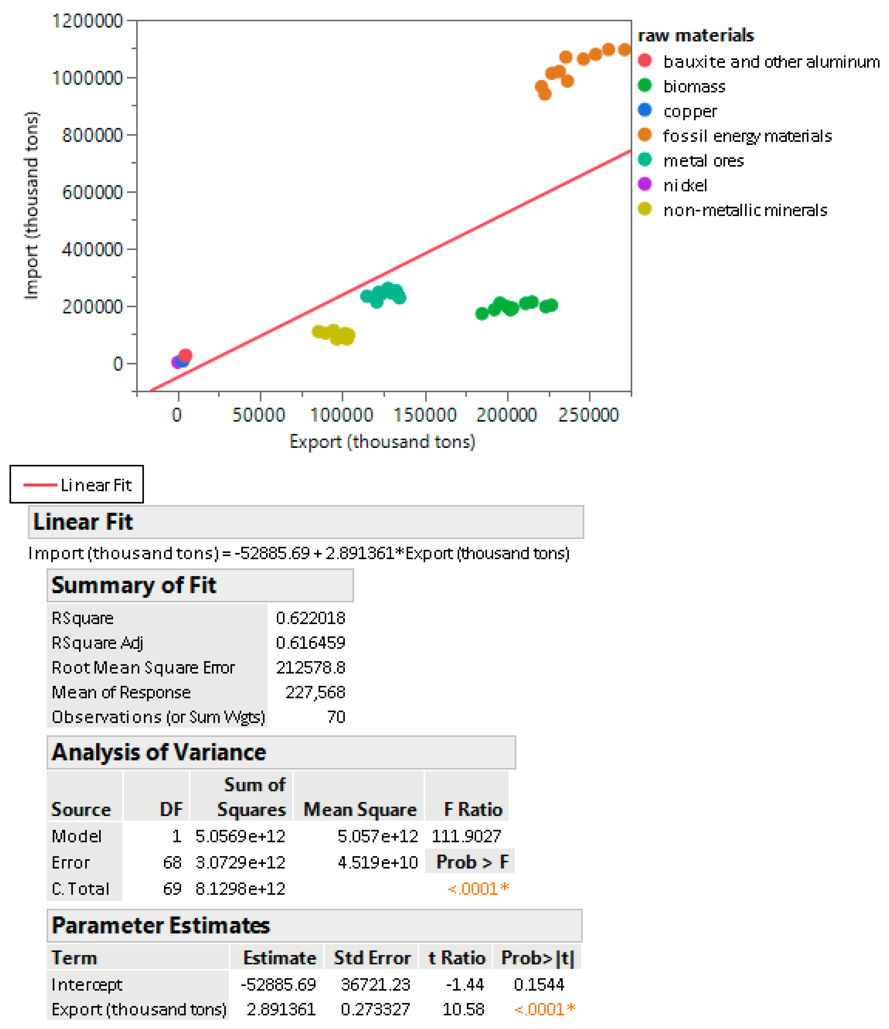Screen dimensions: 889x1029
Task: Click the bauxite and other aluminum red marker
Action: (644, 61)
